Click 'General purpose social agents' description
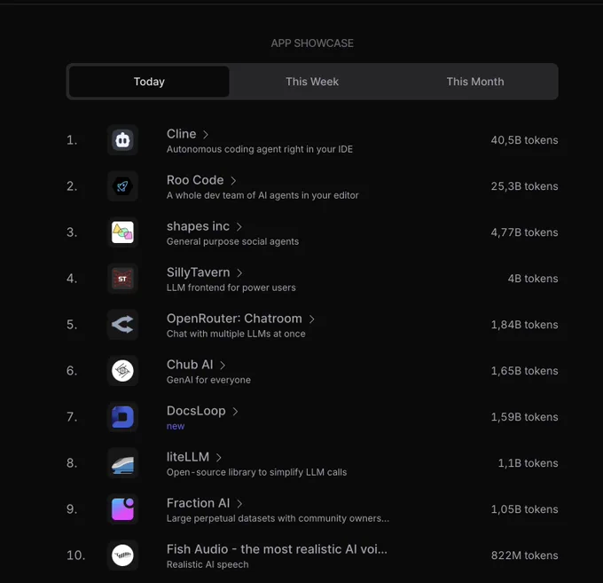The image size is (603, 583). pos(232,241)
